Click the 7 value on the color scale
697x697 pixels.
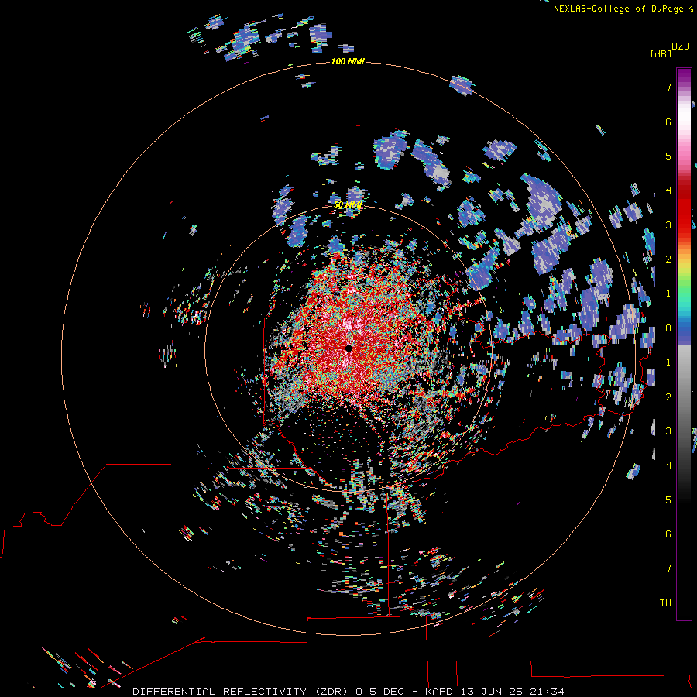(x=668, y=87)
